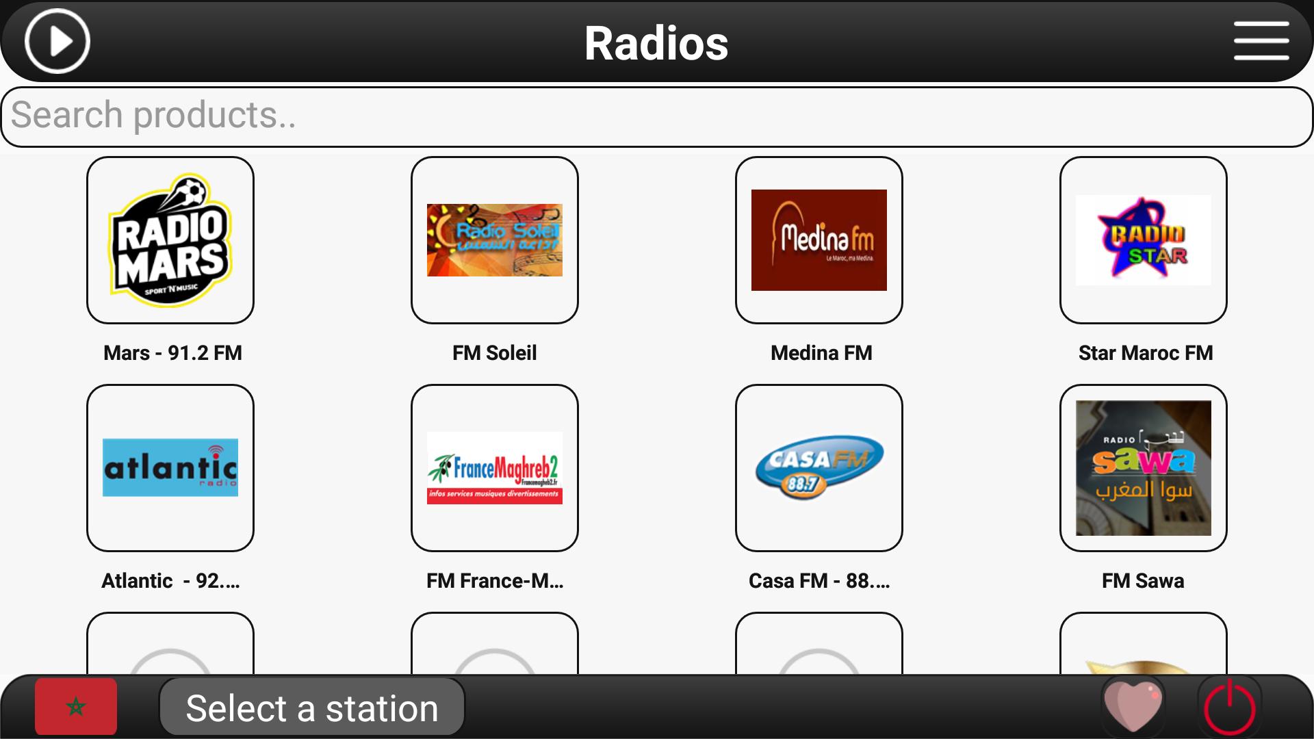
Task: Select the Casa FM 88.7 icon
Action: [x=821, y=465]
